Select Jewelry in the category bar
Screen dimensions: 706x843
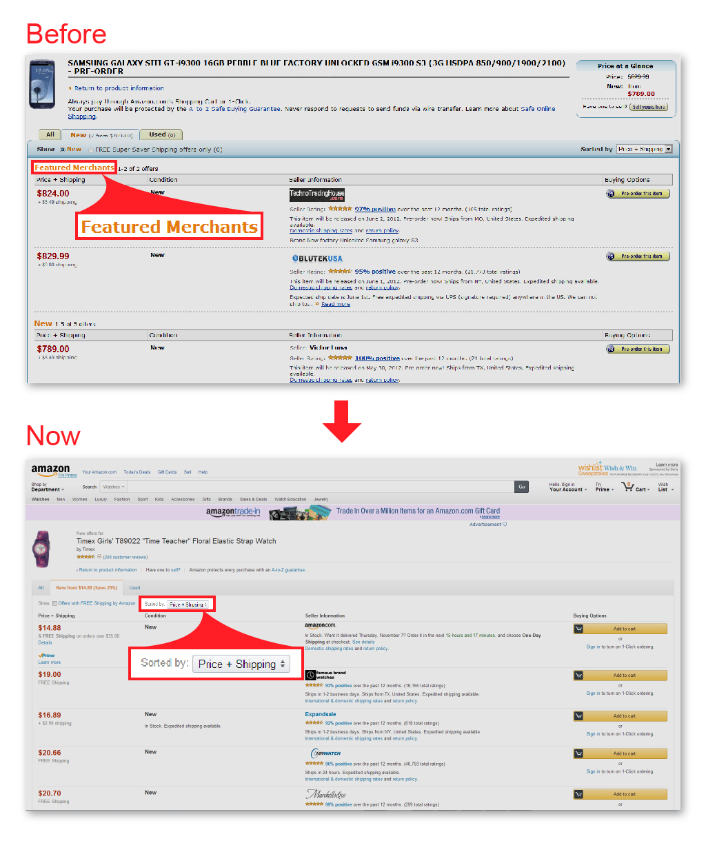(x=321, y=499)
